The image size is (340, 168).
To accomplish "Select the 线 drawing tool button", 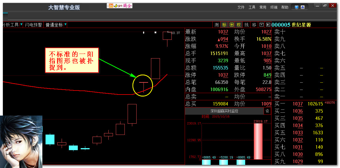I will click(x=246, y=25).
